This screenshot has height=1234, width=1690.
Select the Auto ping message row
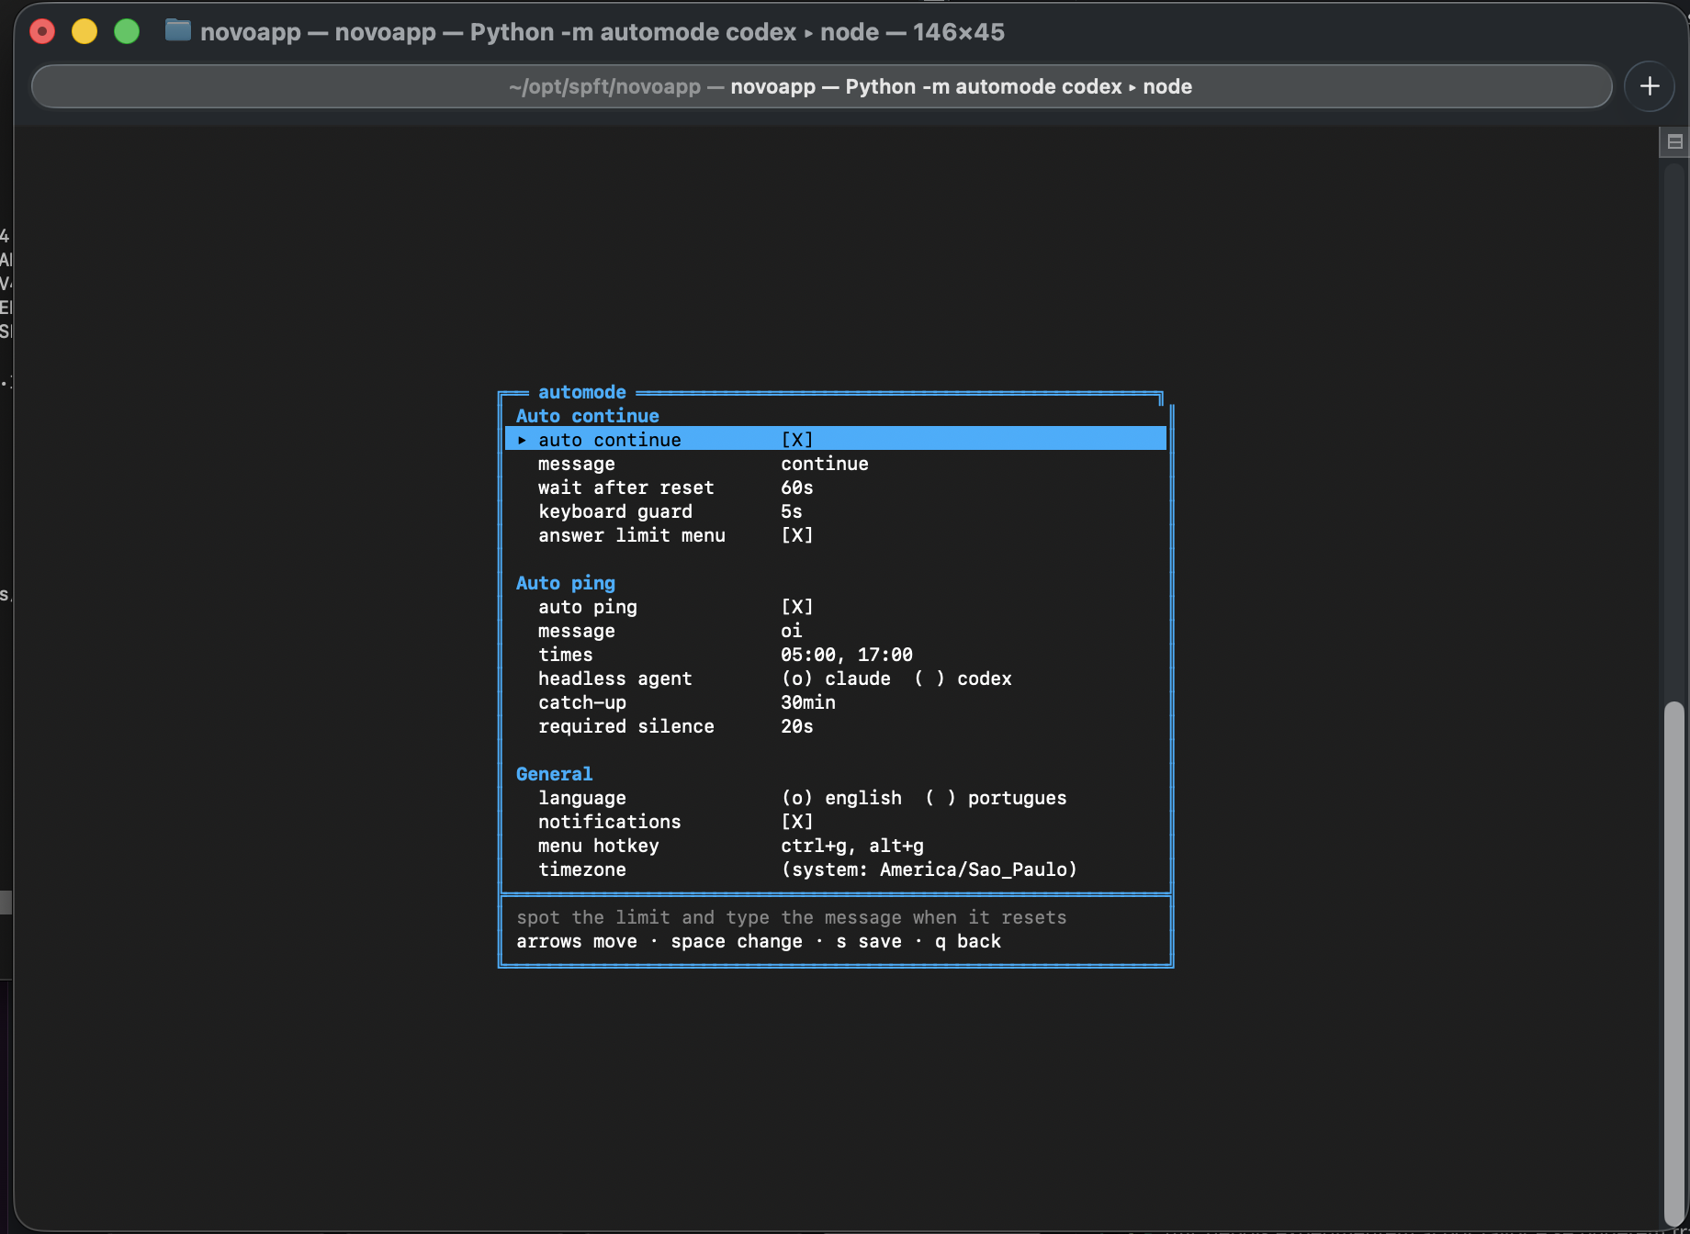pyautogui.click(x=836, y=631)
